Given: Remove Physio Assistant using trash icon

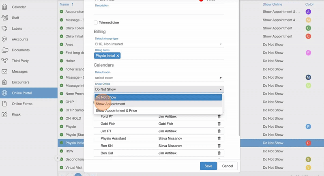Looking at the screenshot, I should (x=219, y=139).
